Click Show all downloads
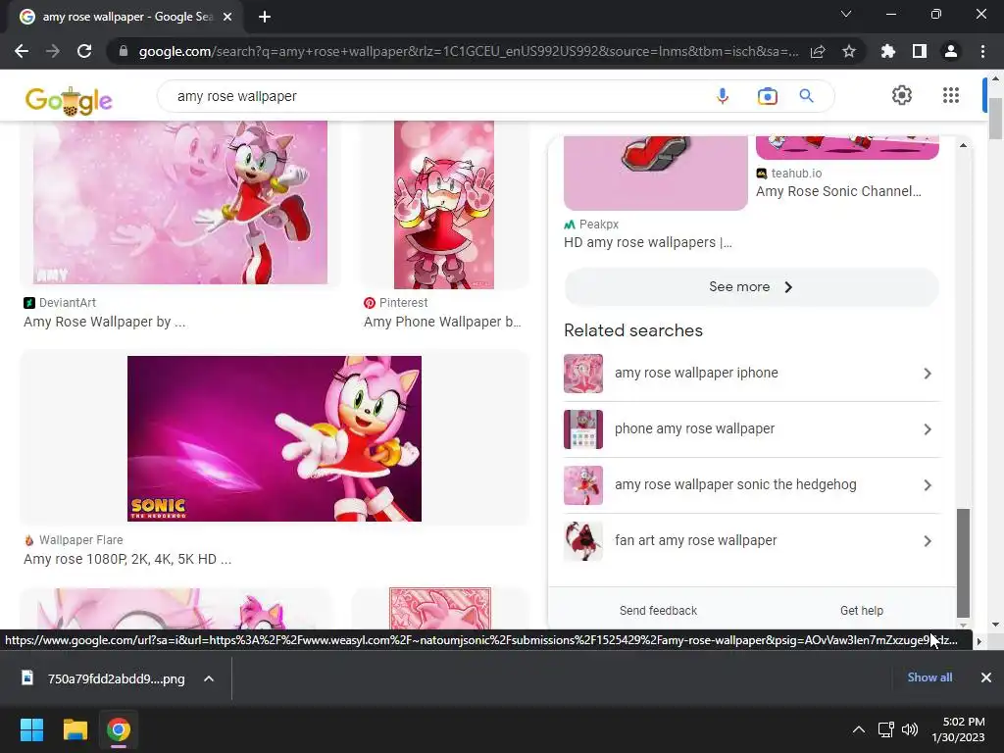1004x753 pixels. (x=929, y=678)
